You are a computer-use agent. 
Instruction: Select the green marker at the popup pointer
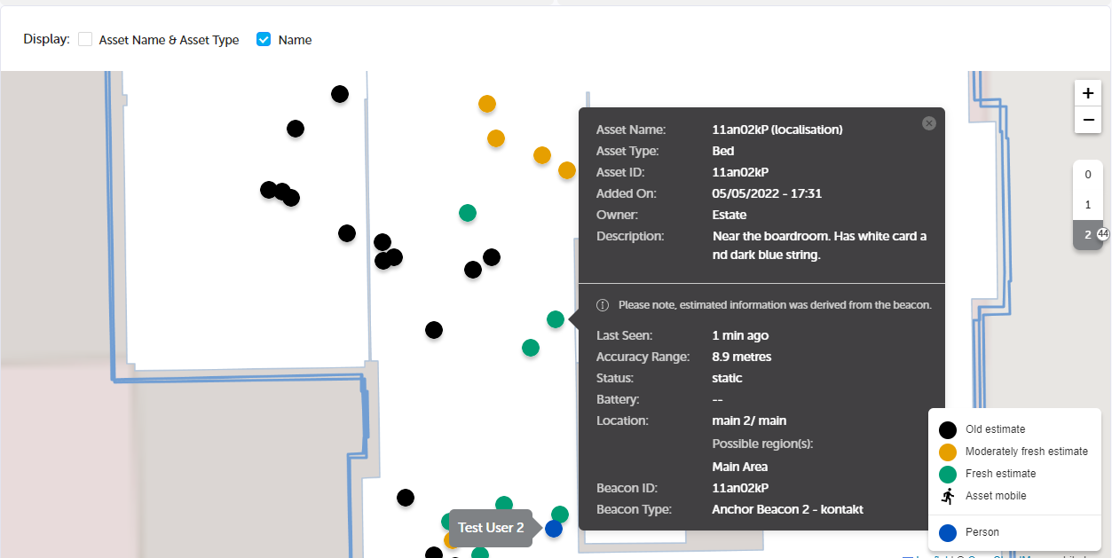(x=556, y=319)
